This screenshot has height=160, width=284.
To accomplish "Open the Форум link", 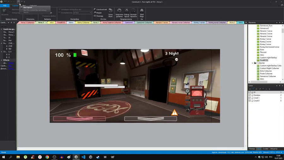I will [x=98, y=13].
